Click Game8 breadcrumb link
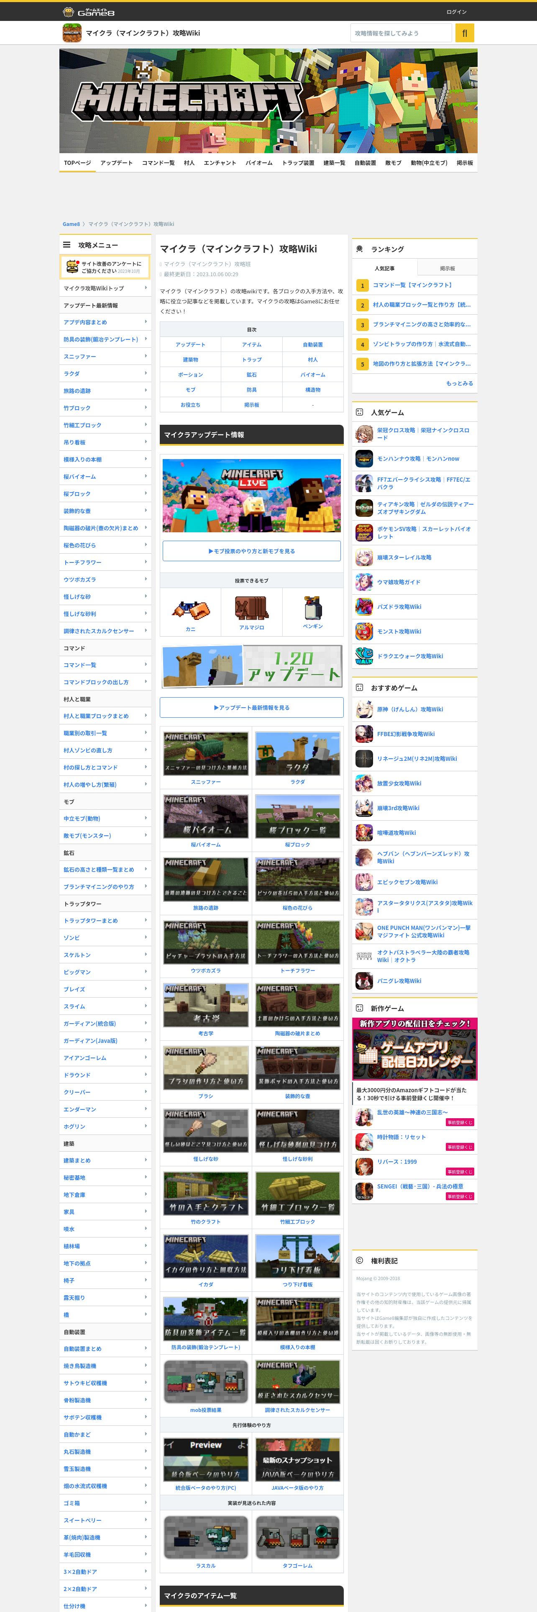 pyautogui.click(x=71, y=224)
